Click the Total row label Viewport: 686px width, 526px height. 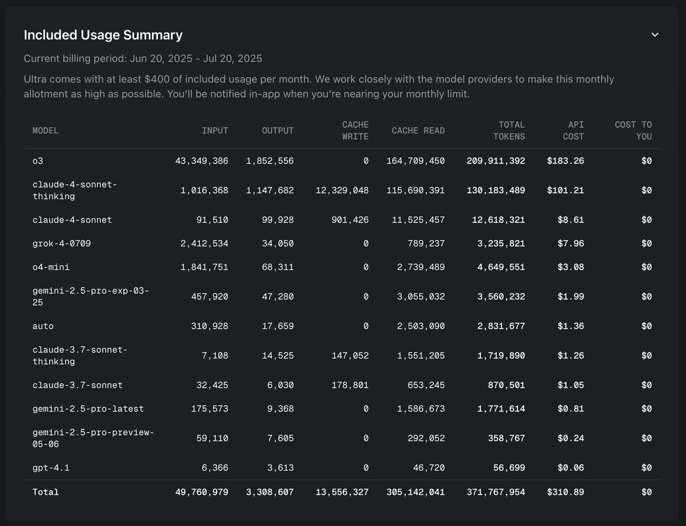(x=46, y=492)
